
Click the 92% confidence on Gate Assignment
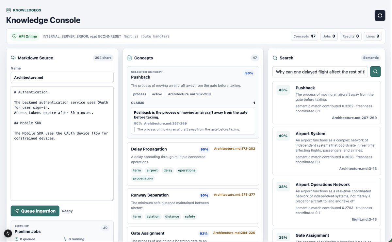[x=204, y=234]
